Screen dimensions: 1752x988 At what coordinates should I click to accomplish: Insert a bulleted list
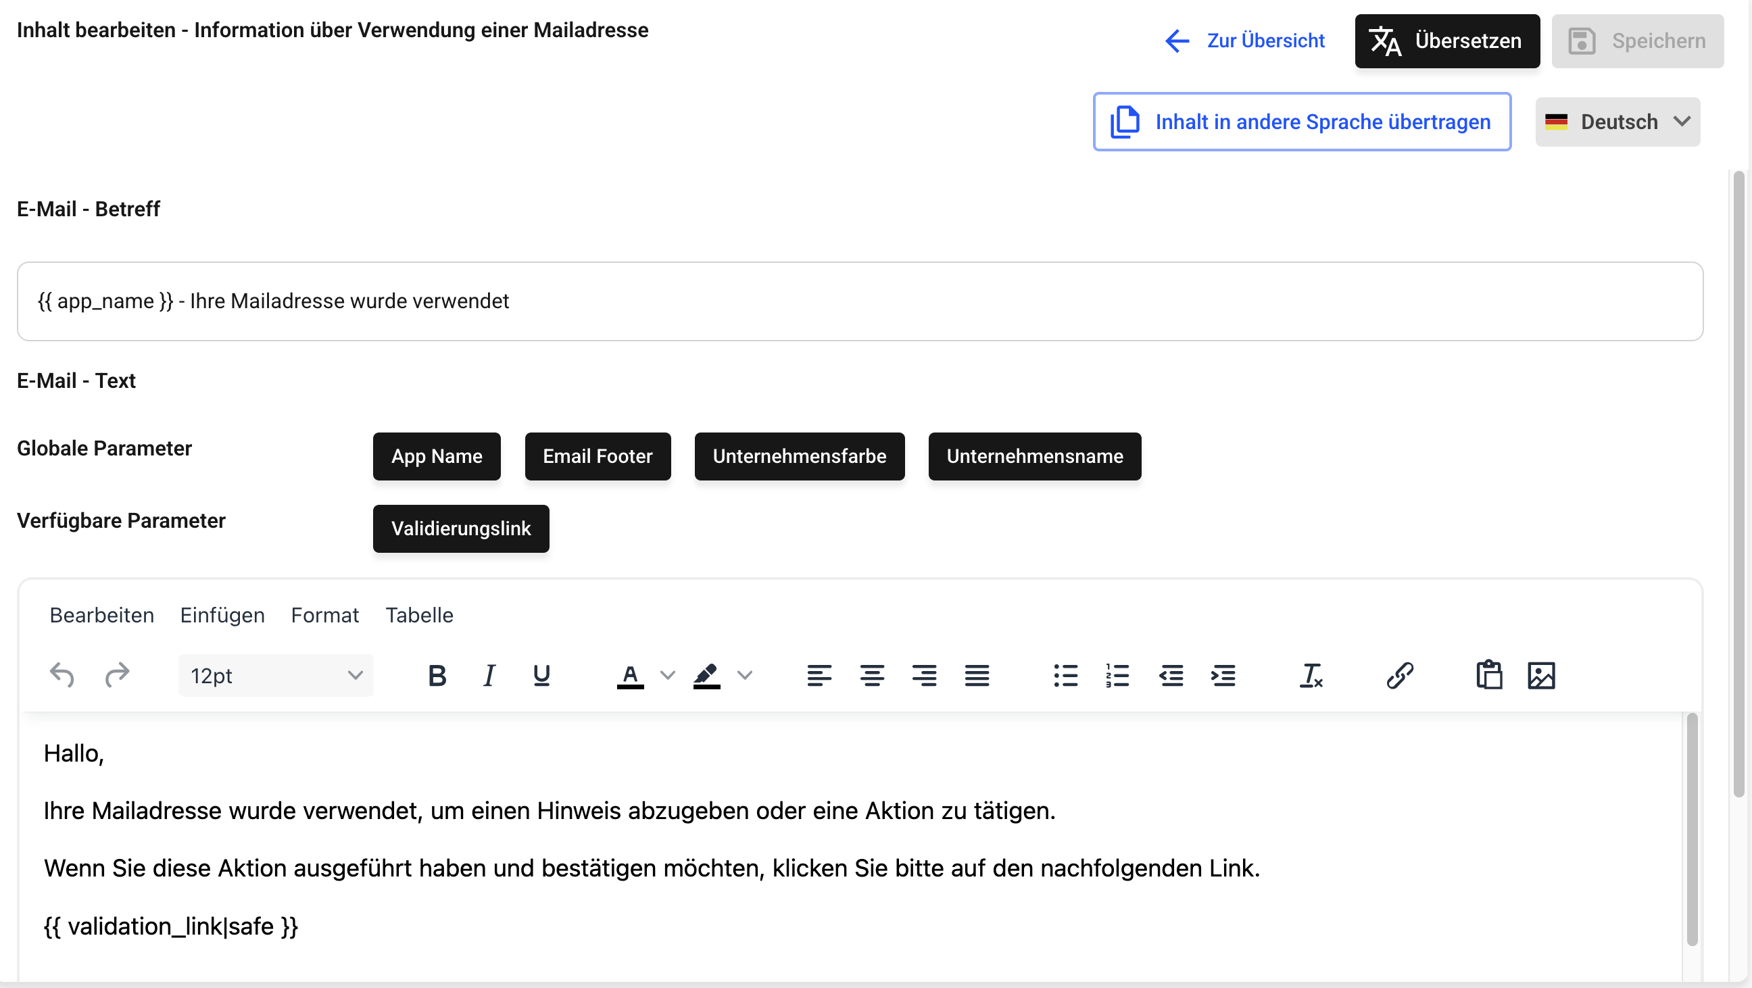1065,675
